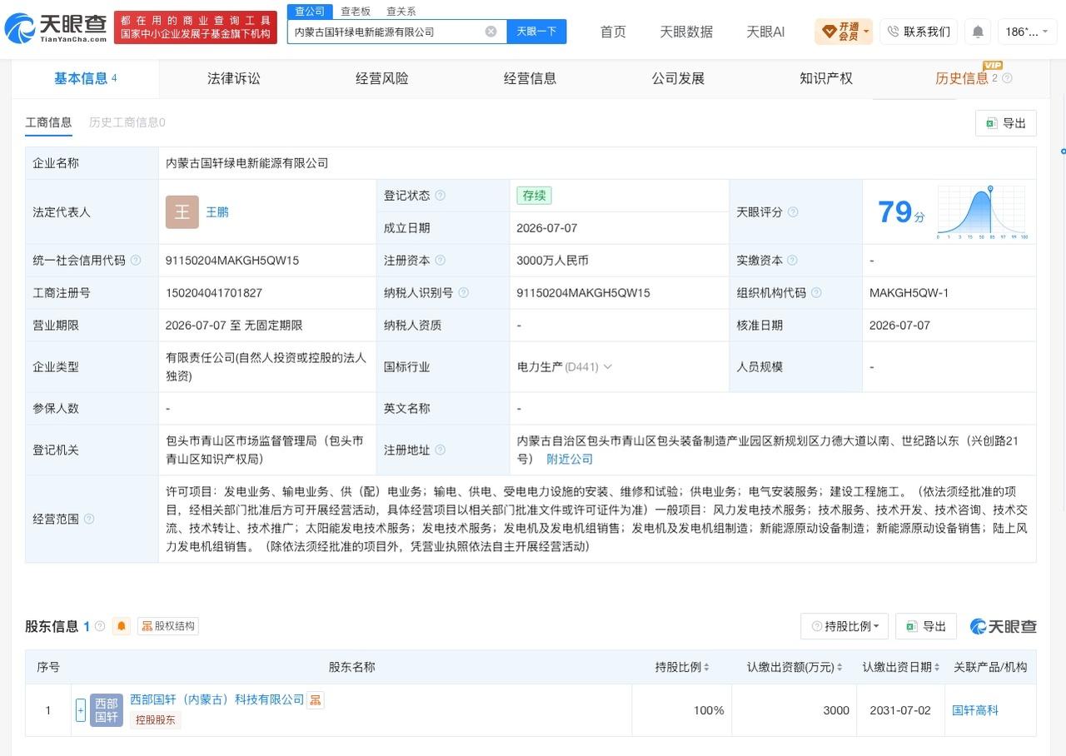The width and height of the screenshot is (1066, 756).
Task: Sort by 持股比例 column arrows
Action: click(707, 668)
